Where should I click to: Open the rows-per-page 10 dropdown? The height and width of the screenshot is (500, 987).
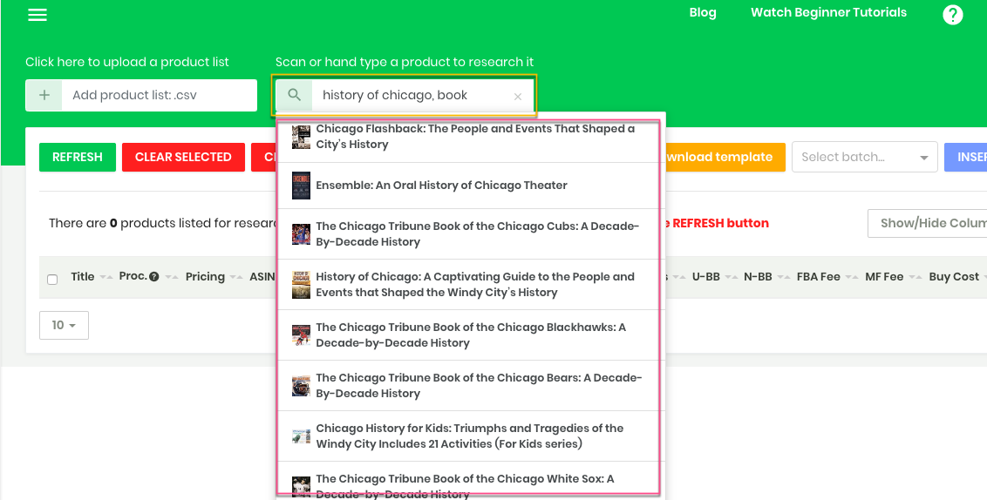click(x=64, y=325)
